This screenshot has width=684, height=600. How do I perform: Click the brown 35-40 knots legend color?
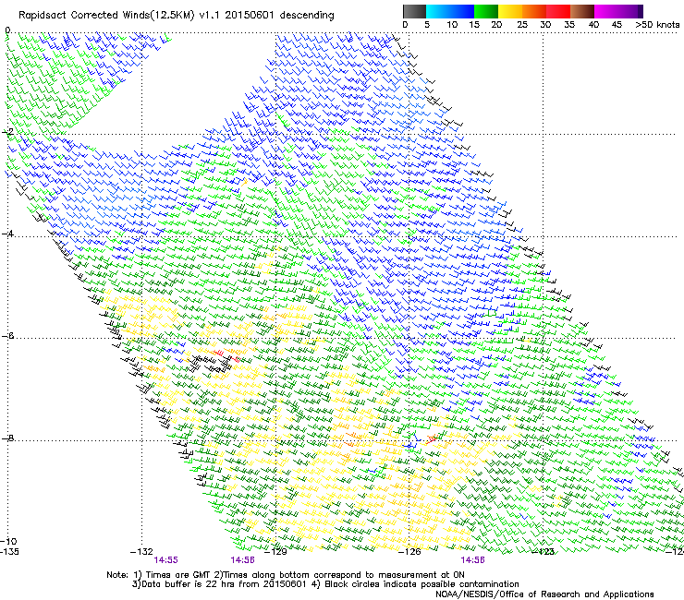[582, 12]
